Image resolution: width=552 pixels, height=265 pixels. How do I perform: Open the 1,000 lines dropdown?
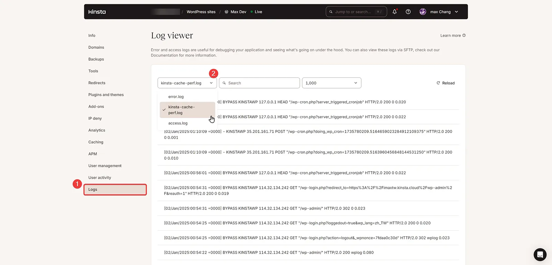tap(332, 83)
